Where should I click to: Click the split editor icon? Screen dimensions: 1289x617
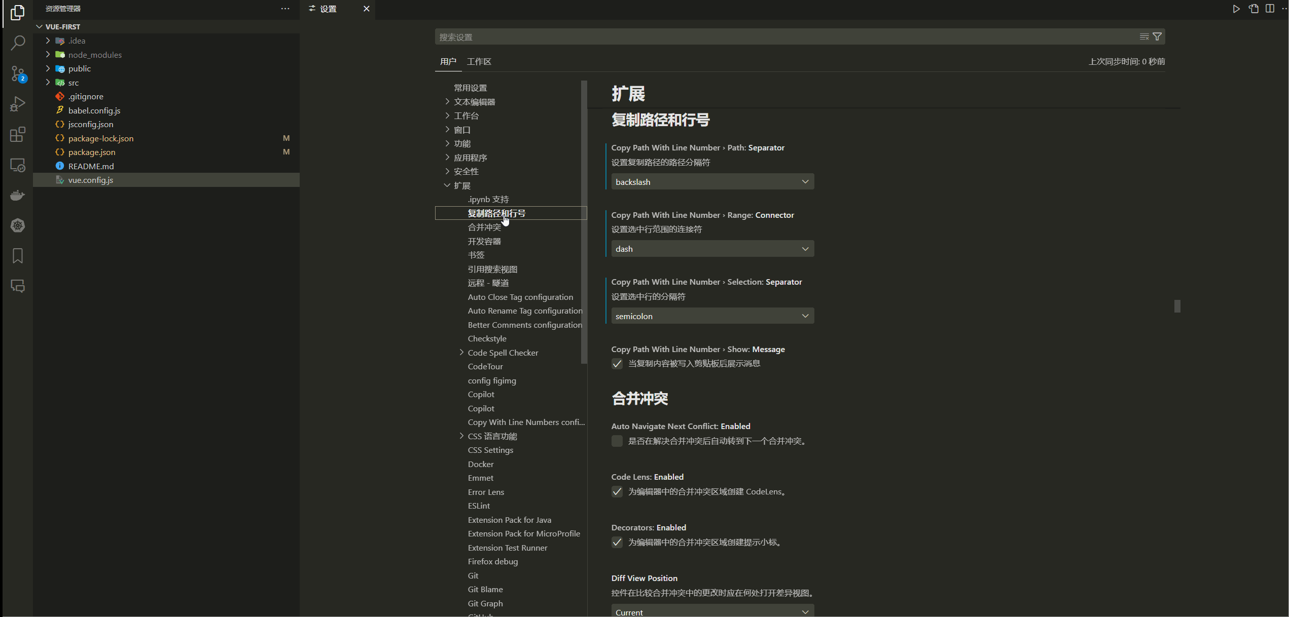1270,9
